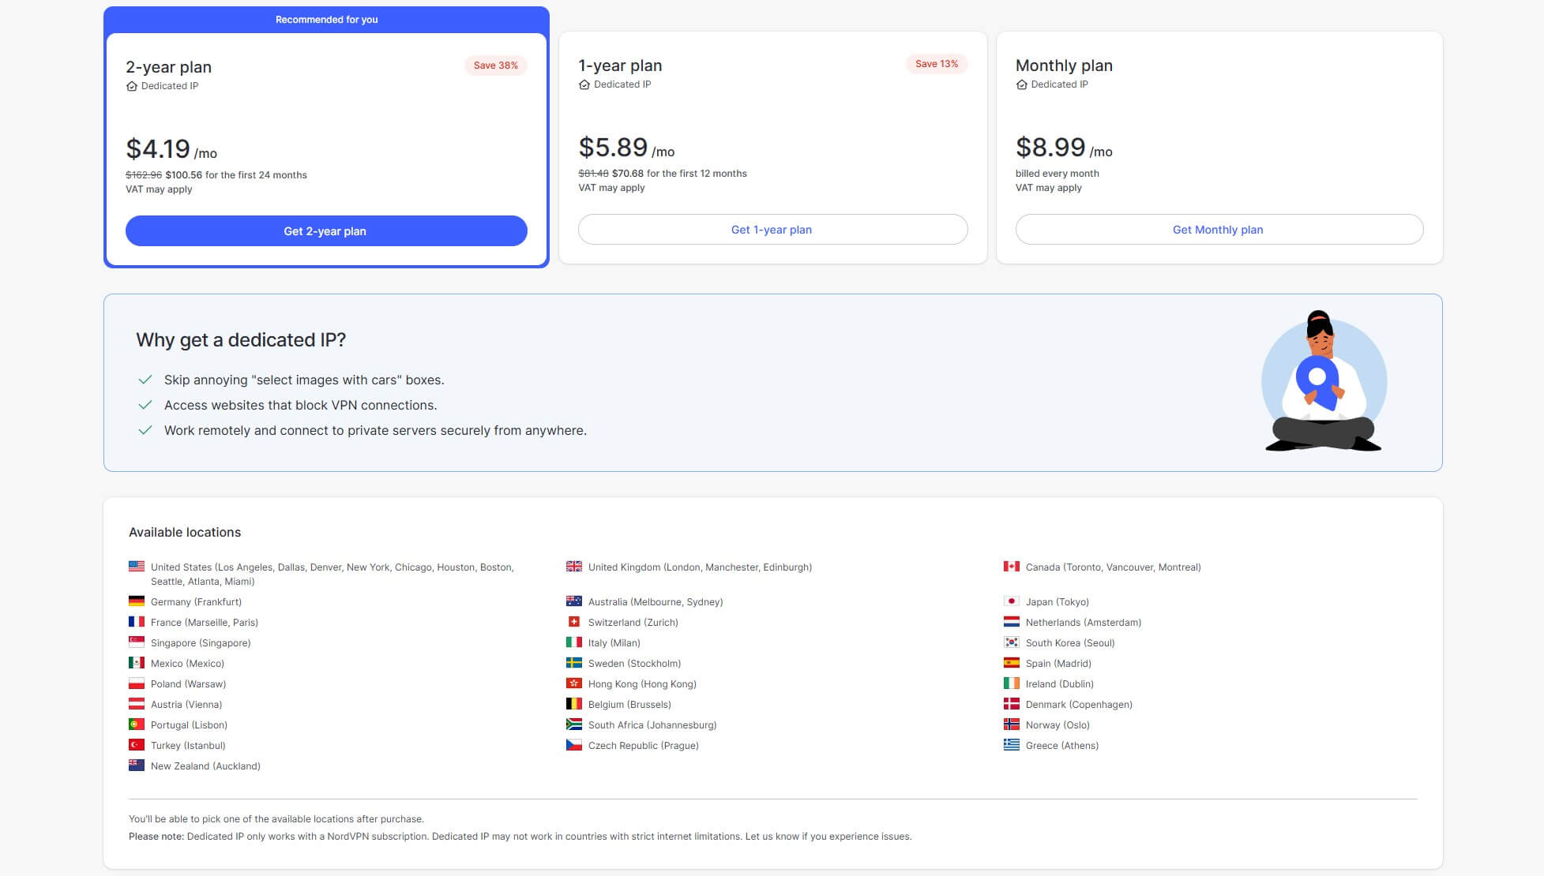Viewport: 1544px width, 876px height.
Task: Click the 'Recommended for you' banner
Action: (326, 19)
